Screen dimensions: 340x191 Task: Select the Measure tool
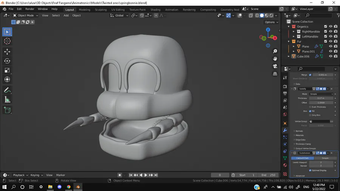point(7,100)
